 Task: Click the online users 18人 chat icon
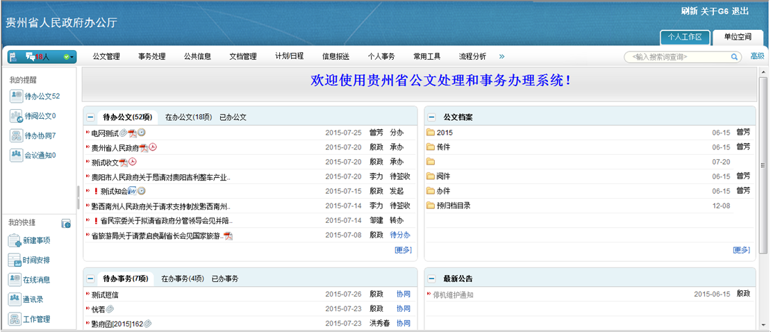pyautogui.click(x=31, y=57)
